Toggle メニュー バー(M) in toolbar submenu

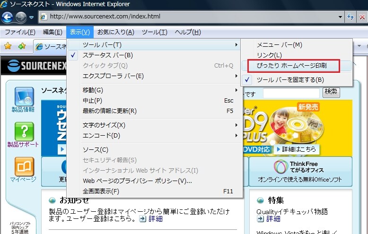point(297,45)
